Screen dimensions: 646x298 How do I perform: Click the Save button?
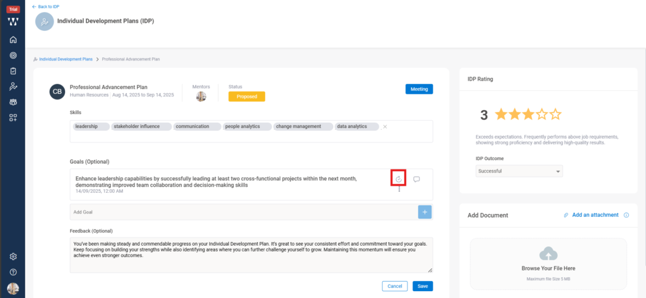[423, 286]
